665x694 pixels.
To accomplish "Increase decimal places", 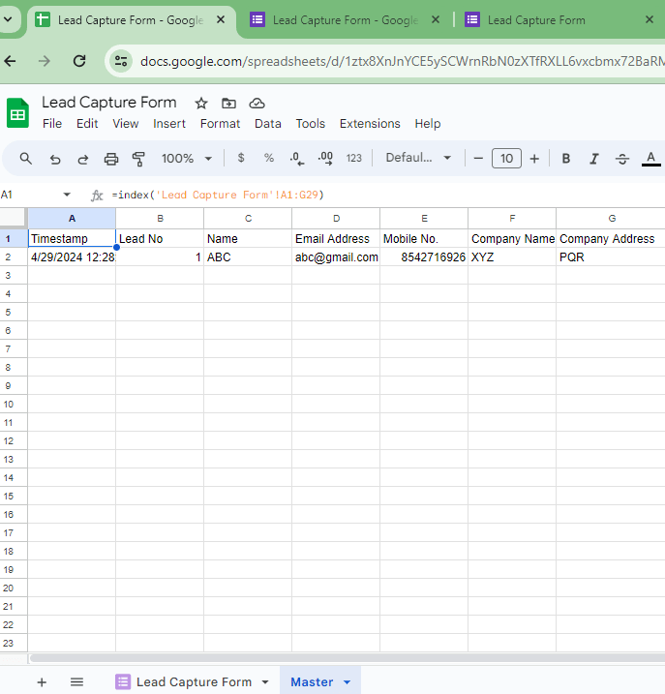I will click(325, 158).
